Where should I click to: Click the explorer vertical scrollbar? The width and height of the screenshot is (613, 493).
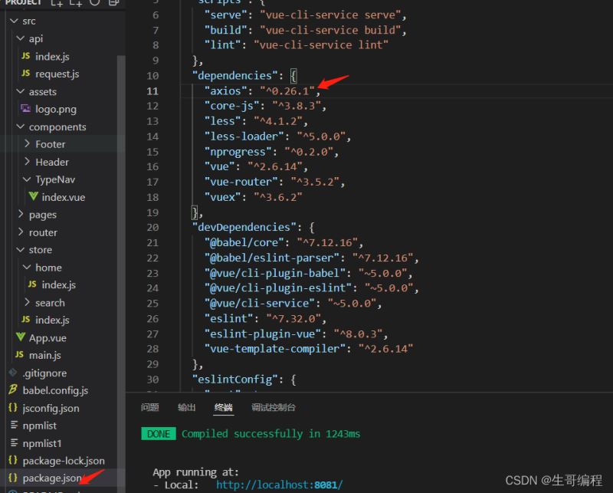120,230
